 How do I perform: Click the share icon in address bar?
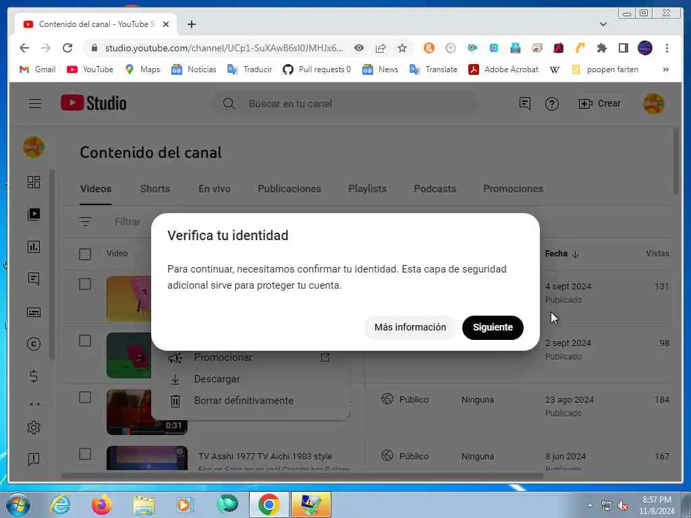381,48
